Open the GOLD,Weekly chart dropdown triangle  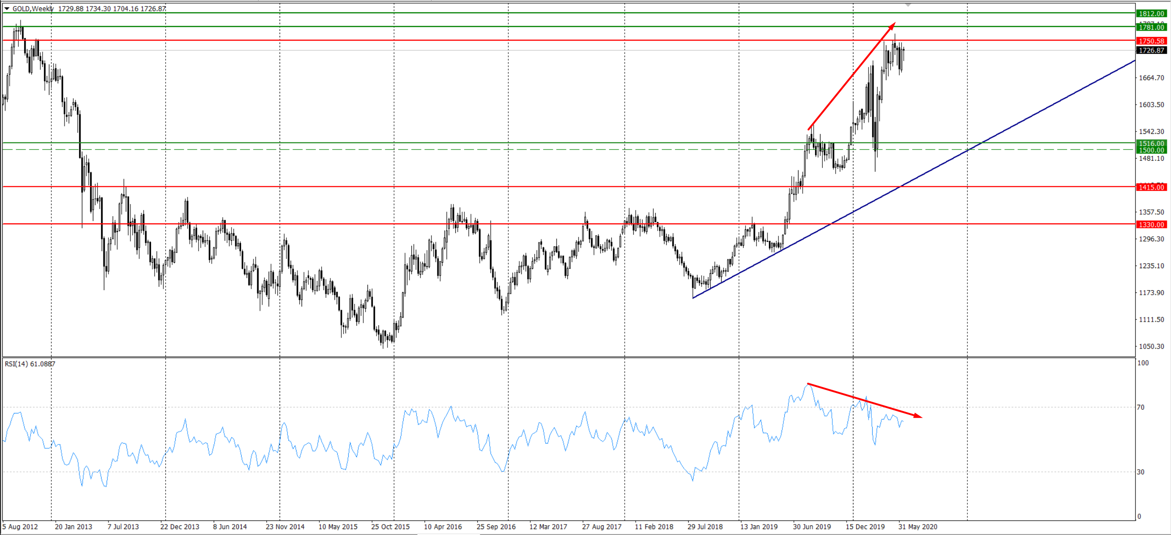7,8
